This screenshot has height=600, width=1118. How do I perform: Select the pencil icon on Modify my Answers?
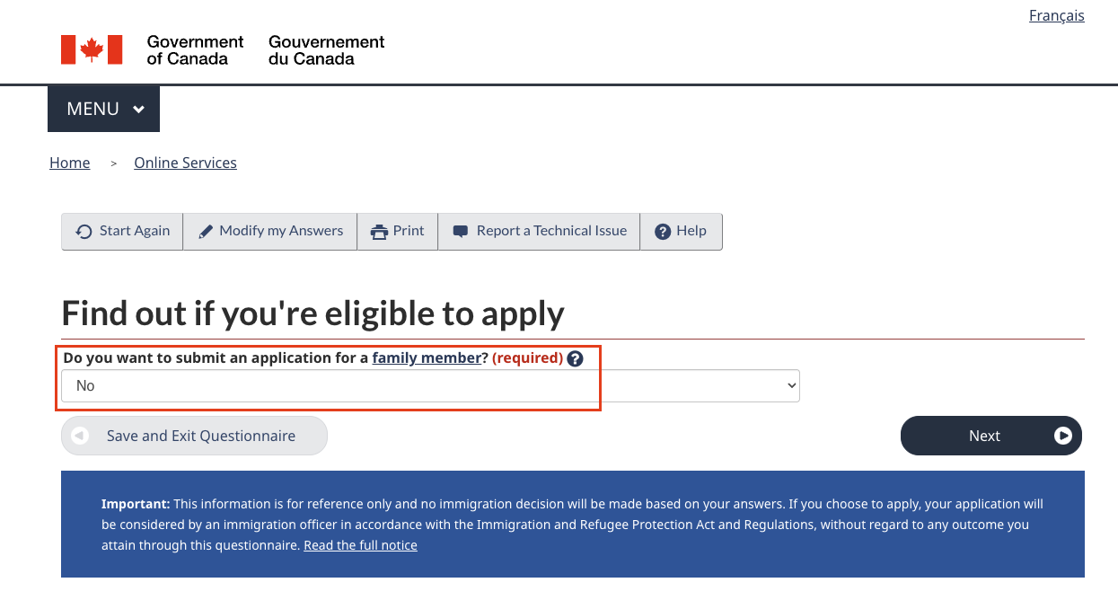coord(207,231)
